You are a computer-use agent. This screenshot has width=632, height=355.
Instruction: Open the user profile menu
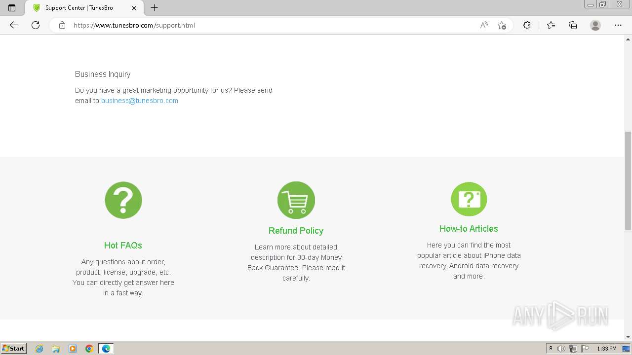pyautogui.click(x=595, y=25)
